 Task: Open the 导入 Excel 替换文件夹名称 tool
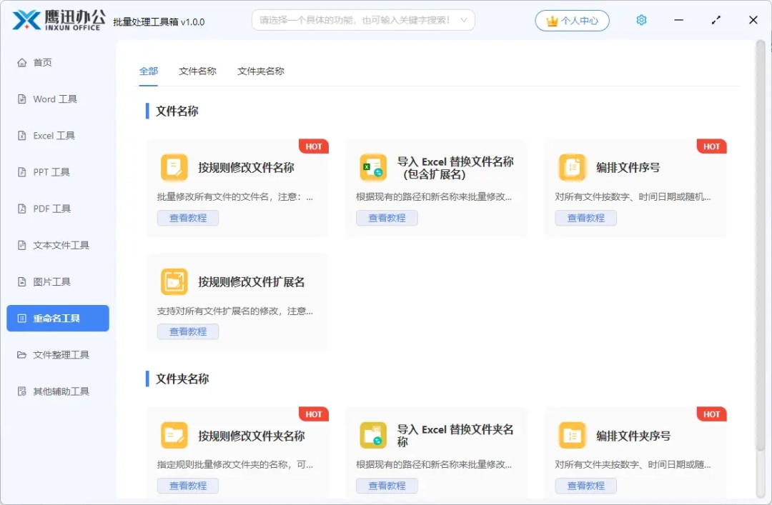(x=443, y=434)
